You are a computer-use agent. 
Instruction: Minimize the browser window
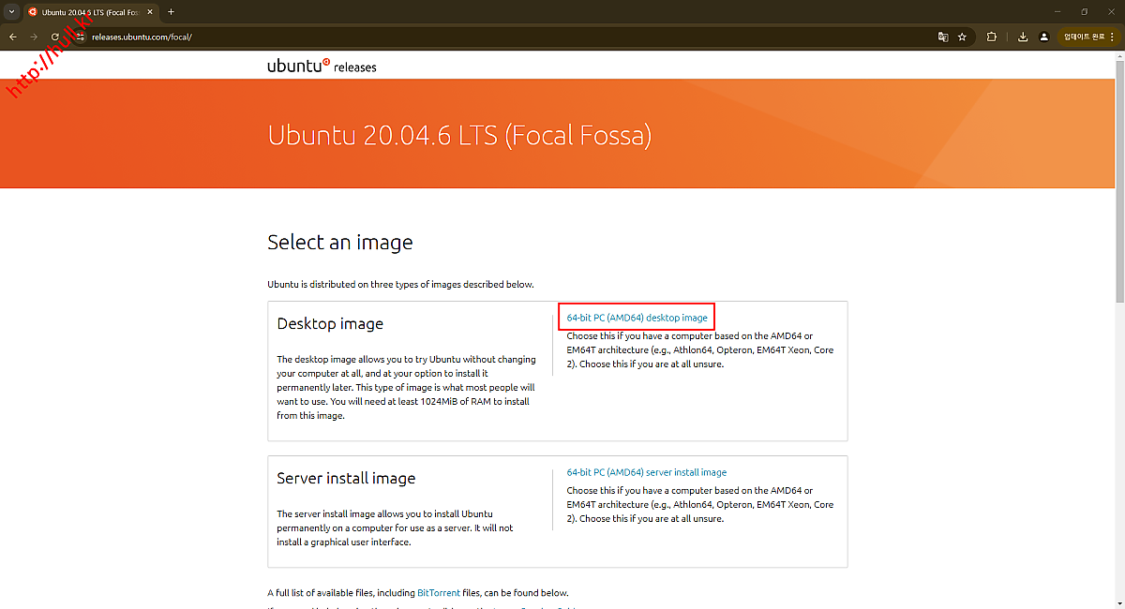(x=1058, y=12)
